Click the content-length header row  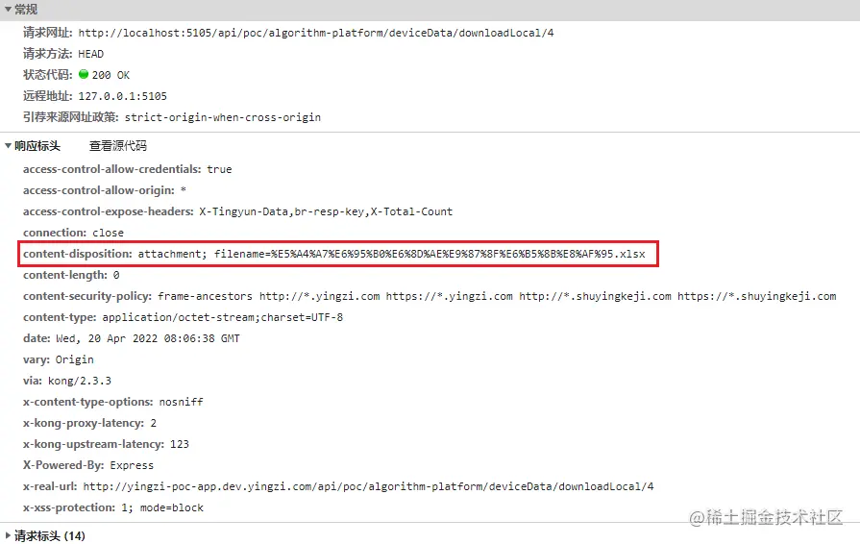click(x=71, y=275)
